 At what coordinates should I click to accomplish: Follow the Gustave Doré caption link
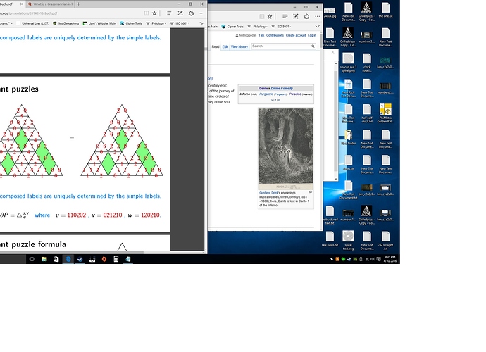[x=268, y=193]
